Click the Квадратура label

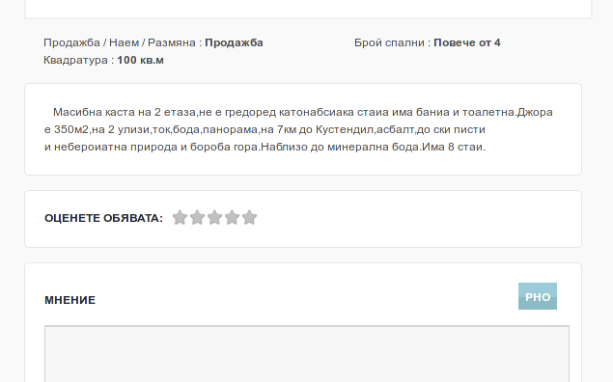pyautogui.click(x=78, y=60)
